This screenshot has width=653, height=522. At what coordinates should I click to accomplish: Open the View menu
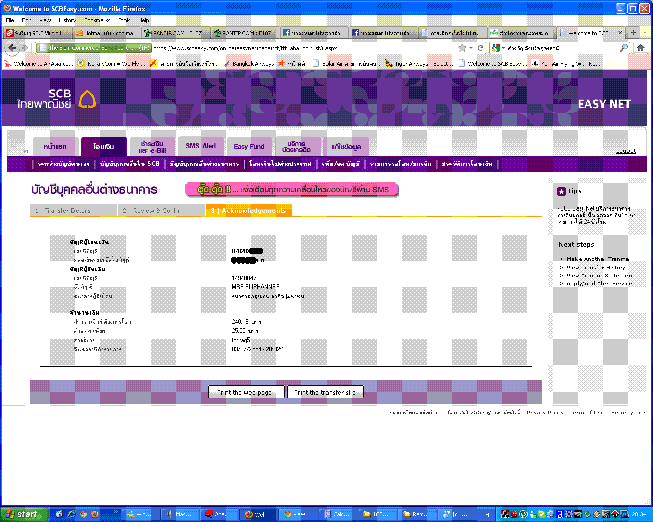pyautogui.click(x=45, y=20)
